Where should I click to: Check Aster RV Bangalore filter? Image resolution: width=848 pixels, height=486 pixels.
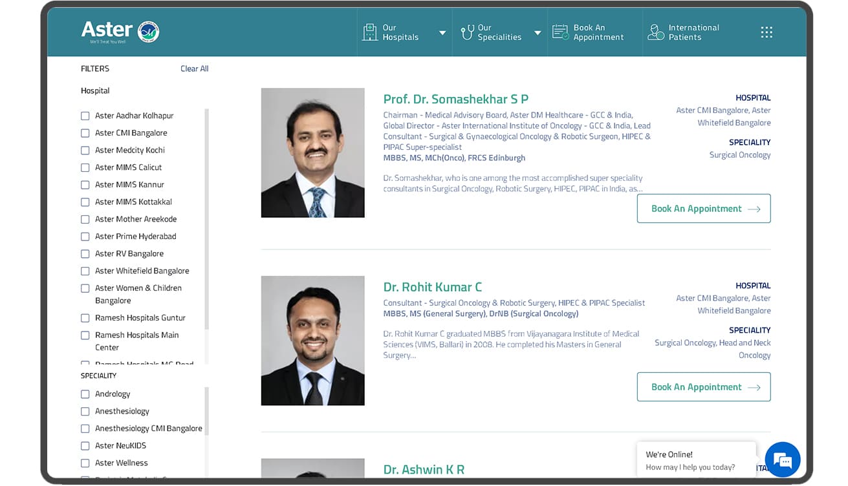coord(85,253)
